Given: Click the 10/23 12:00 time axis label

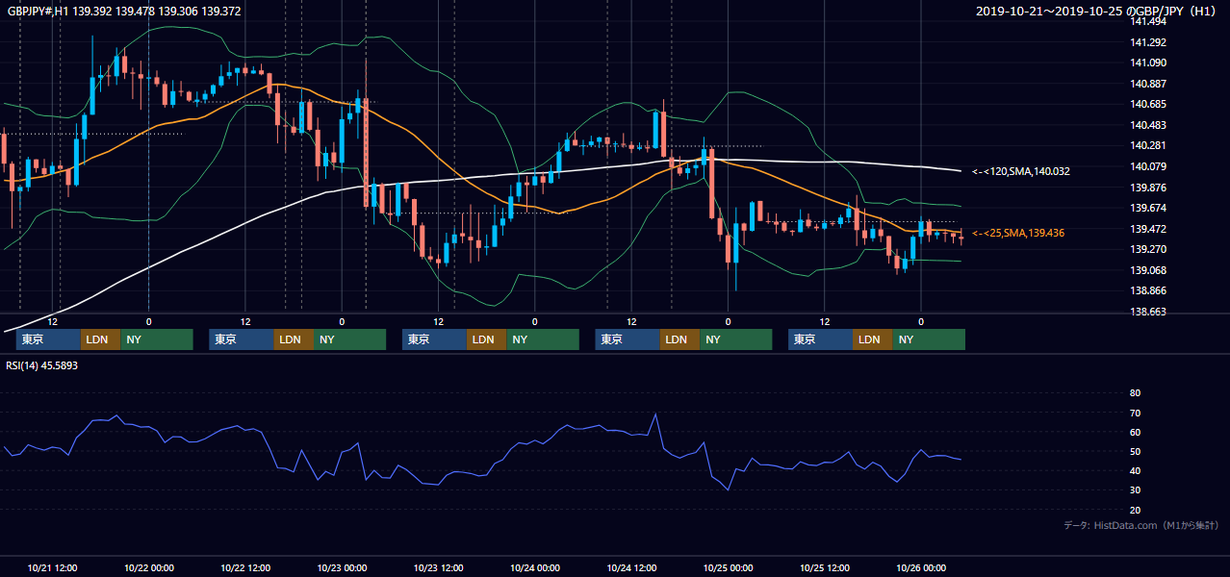Looking at the screenshot, I should coord(439,567).
